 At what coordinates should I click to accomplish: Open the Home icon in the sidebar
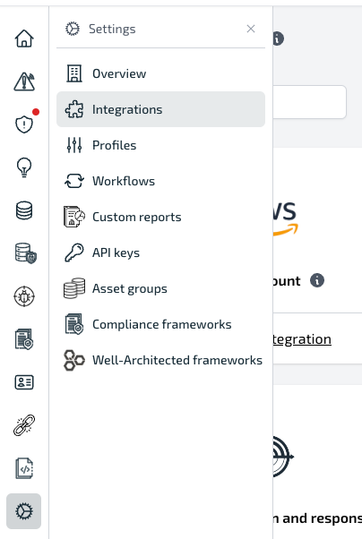pos(24,38)
